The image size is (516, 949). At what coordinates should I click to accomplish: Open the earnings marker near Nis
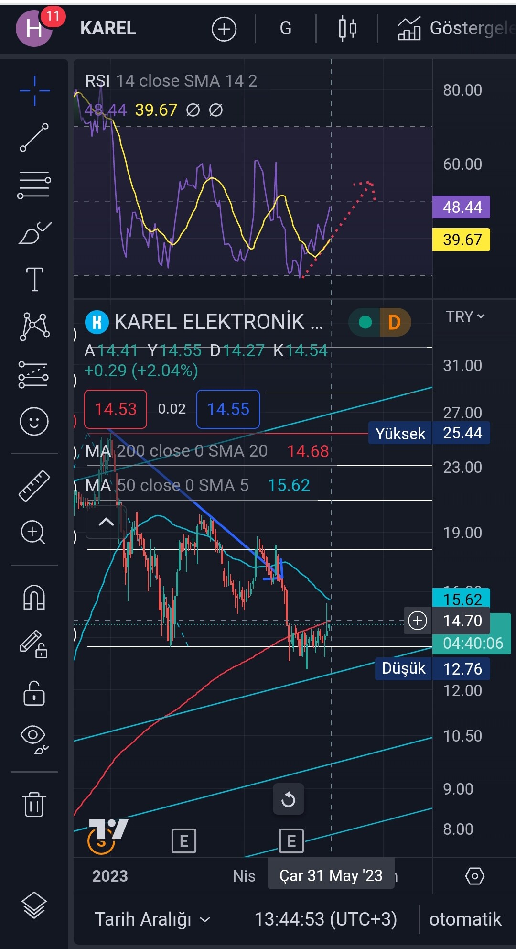(x=291, y=841)
